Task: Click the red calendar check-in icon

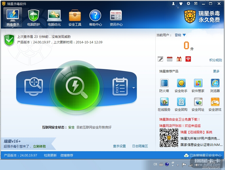Action: (170, 59)
